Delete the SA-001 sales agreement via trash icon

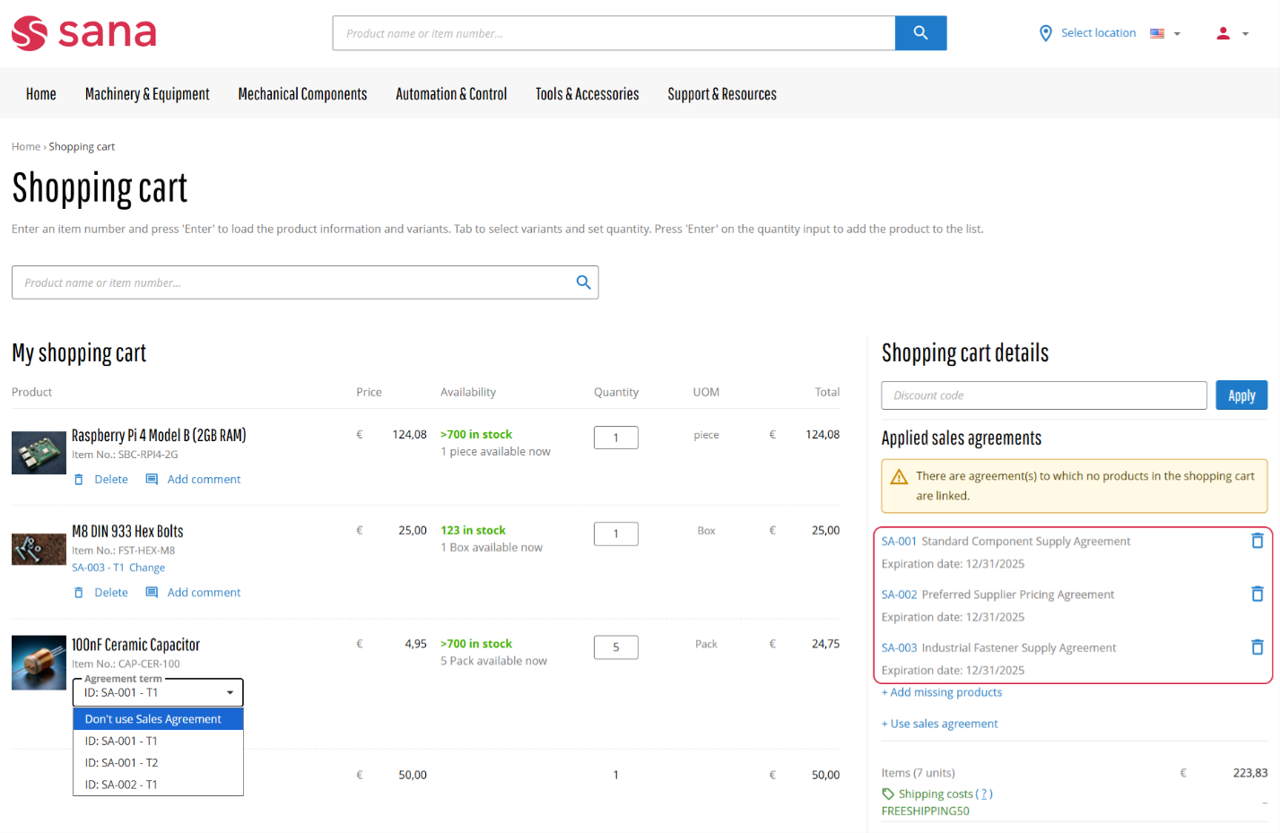[1257, 541]
